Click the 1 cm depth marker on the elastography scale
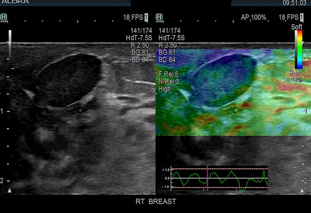 pos(306,111)
